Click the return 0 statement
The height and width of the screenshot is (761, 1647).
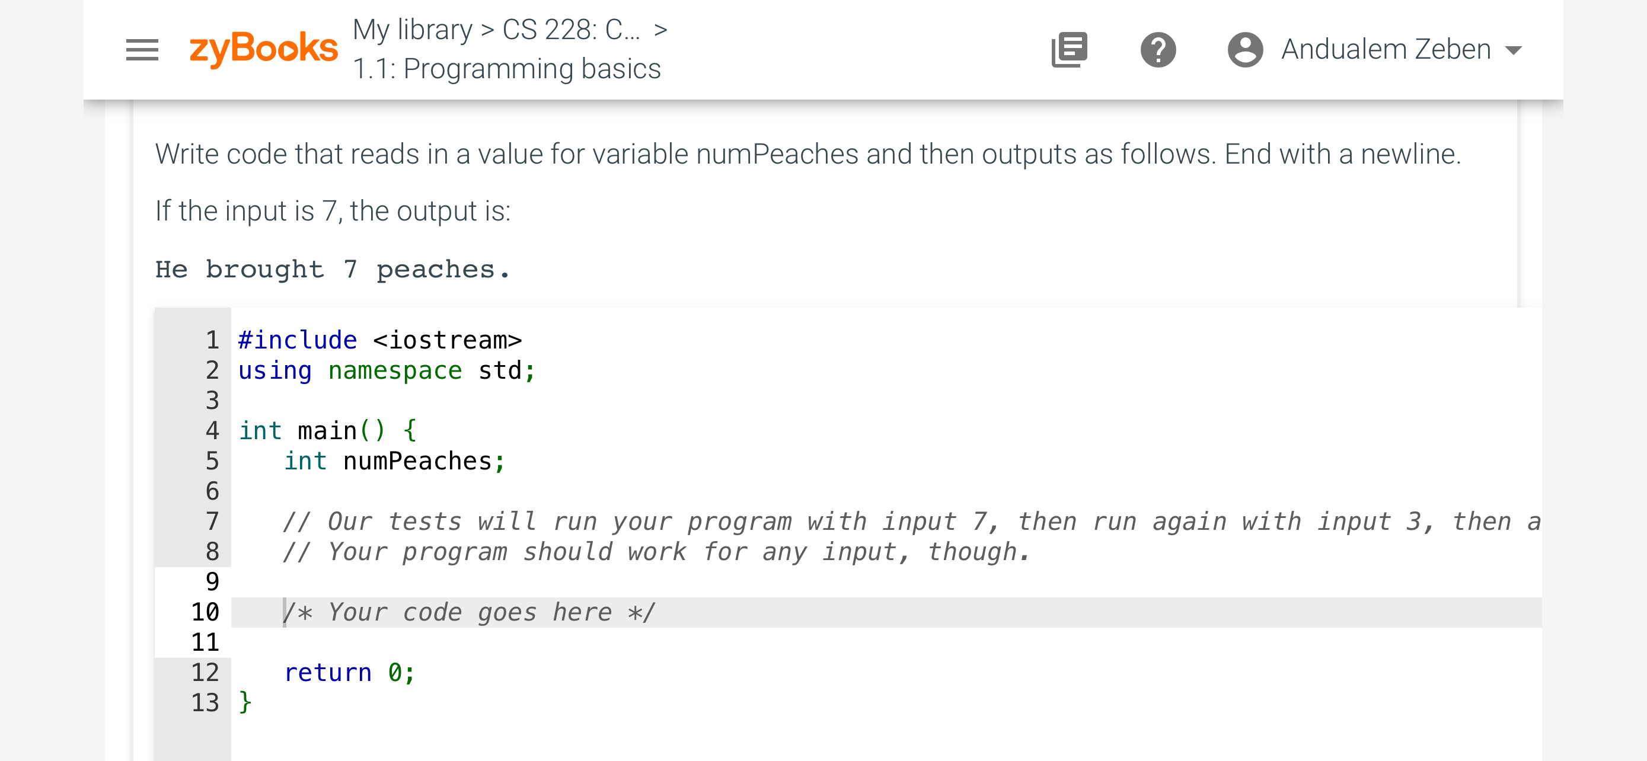pyautogui.click(x=349, y=672)
